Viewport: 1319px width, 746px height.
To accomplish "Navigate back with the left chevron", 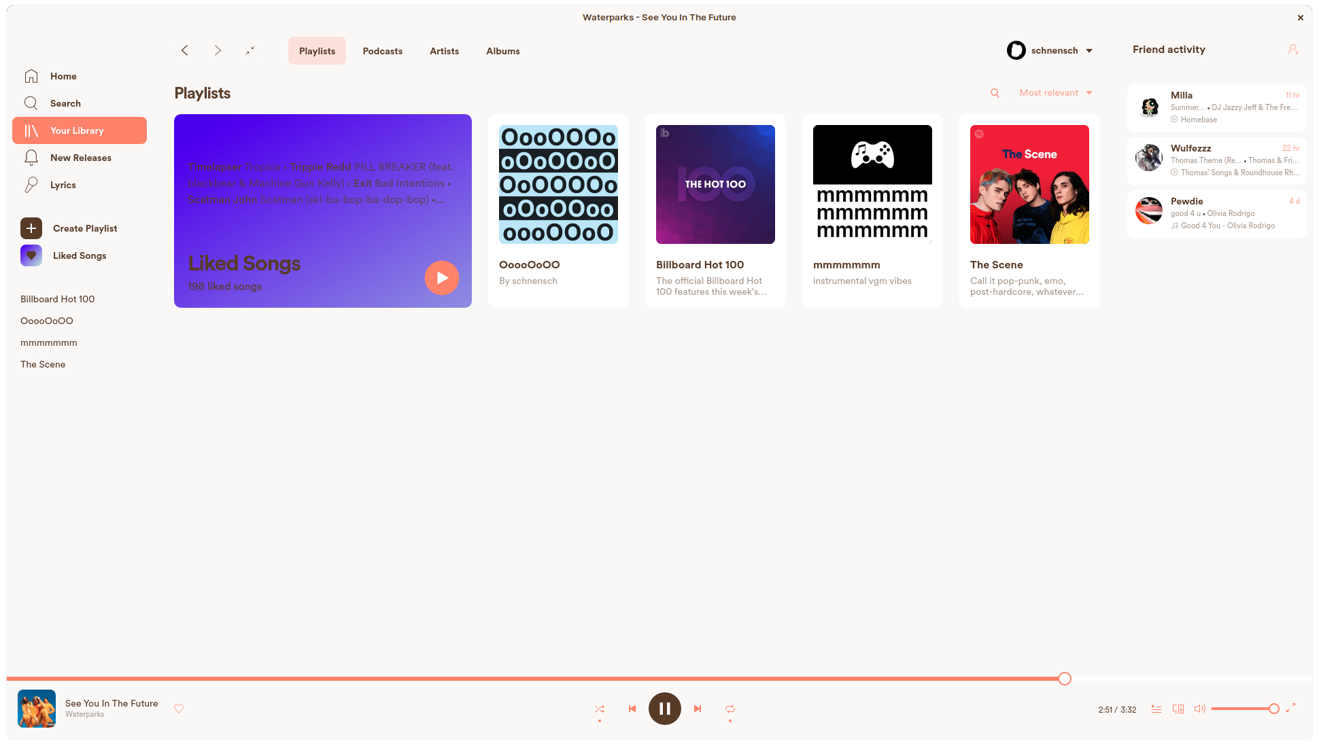I will point(184,50).
